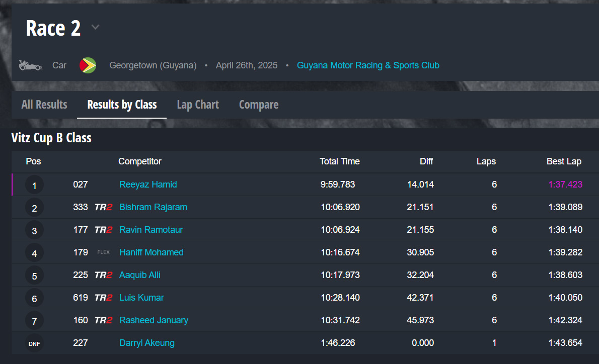
Task: Click the Best Lap column header
Action: click(x=564, y=161)
